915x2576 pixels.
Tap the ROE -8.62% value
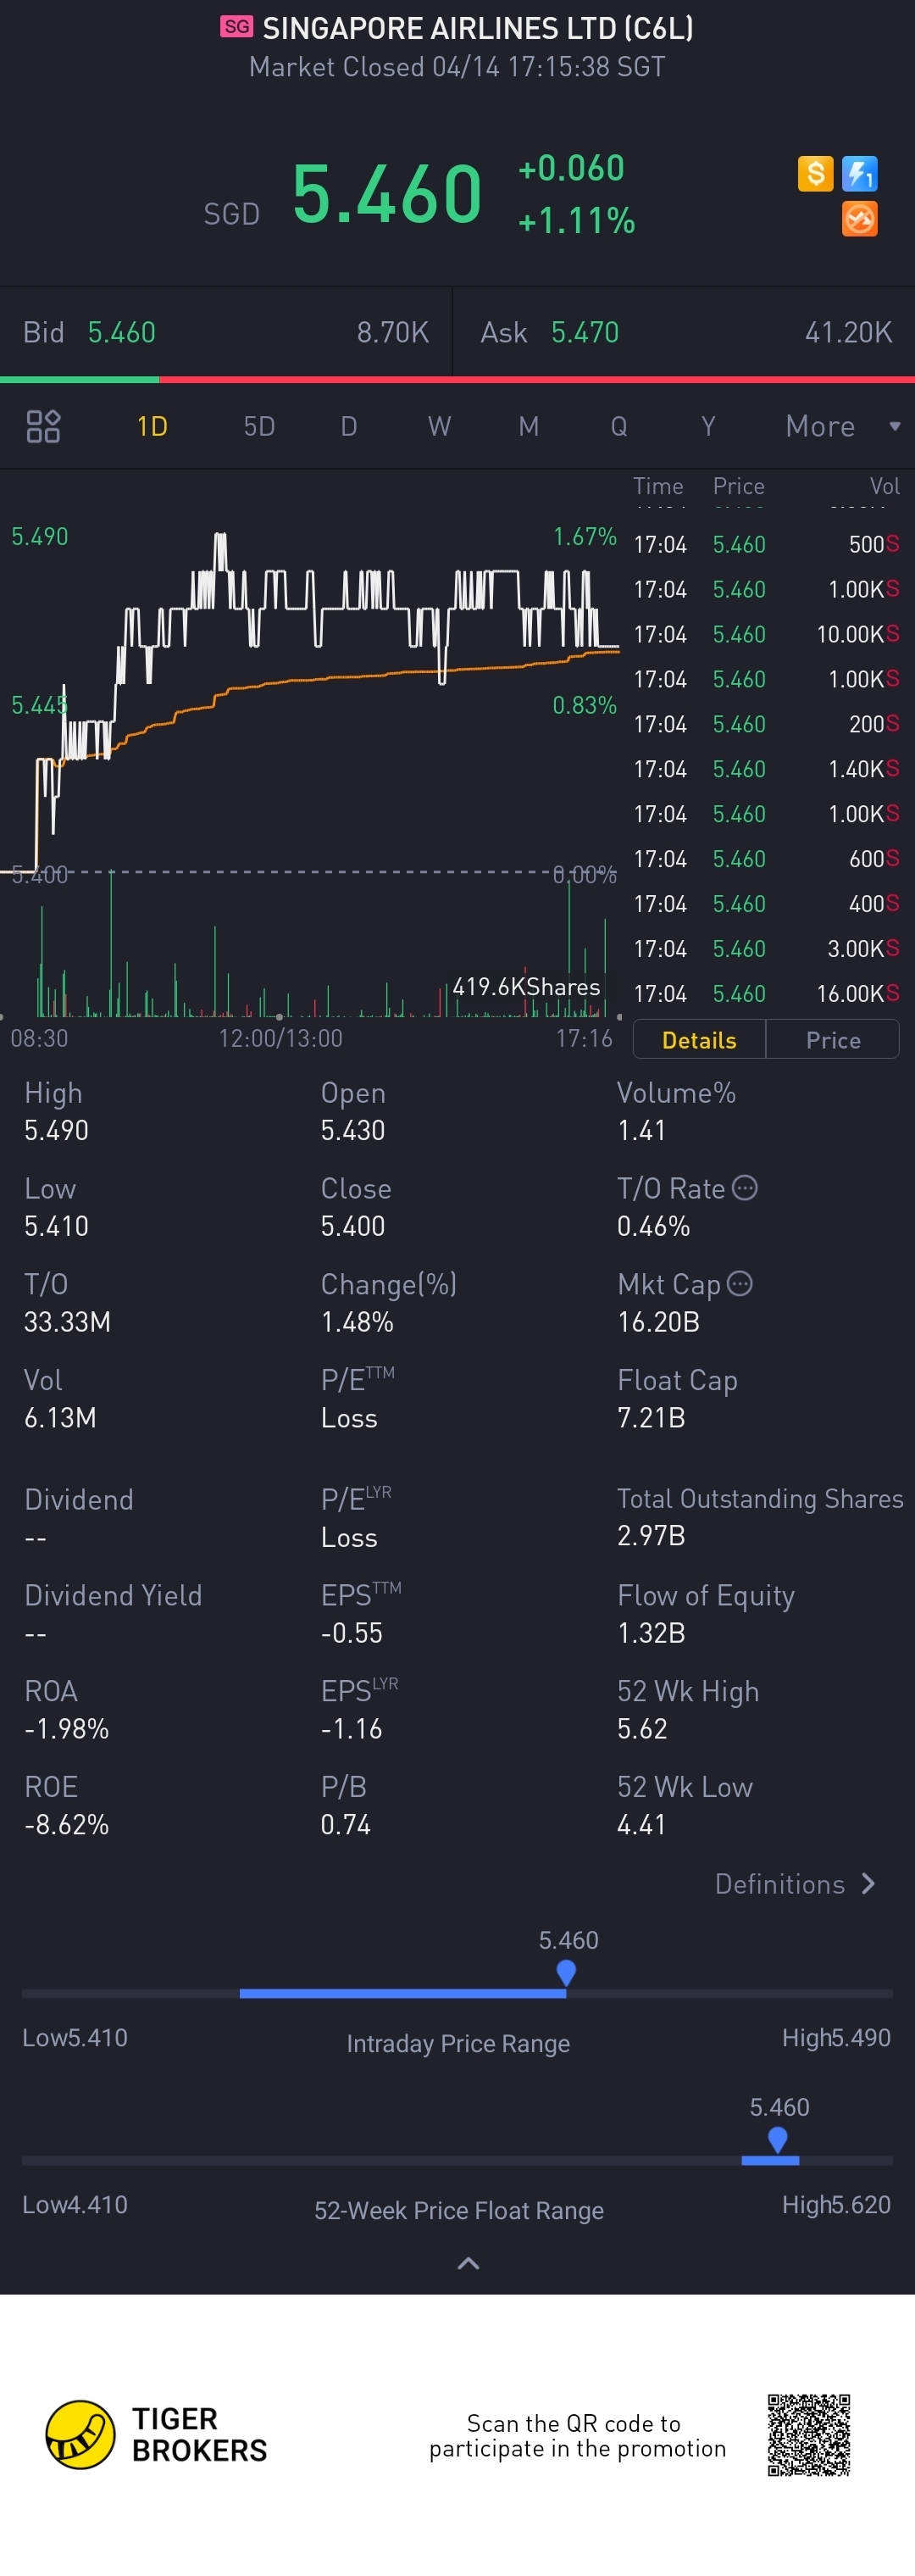coord(66,1824)
